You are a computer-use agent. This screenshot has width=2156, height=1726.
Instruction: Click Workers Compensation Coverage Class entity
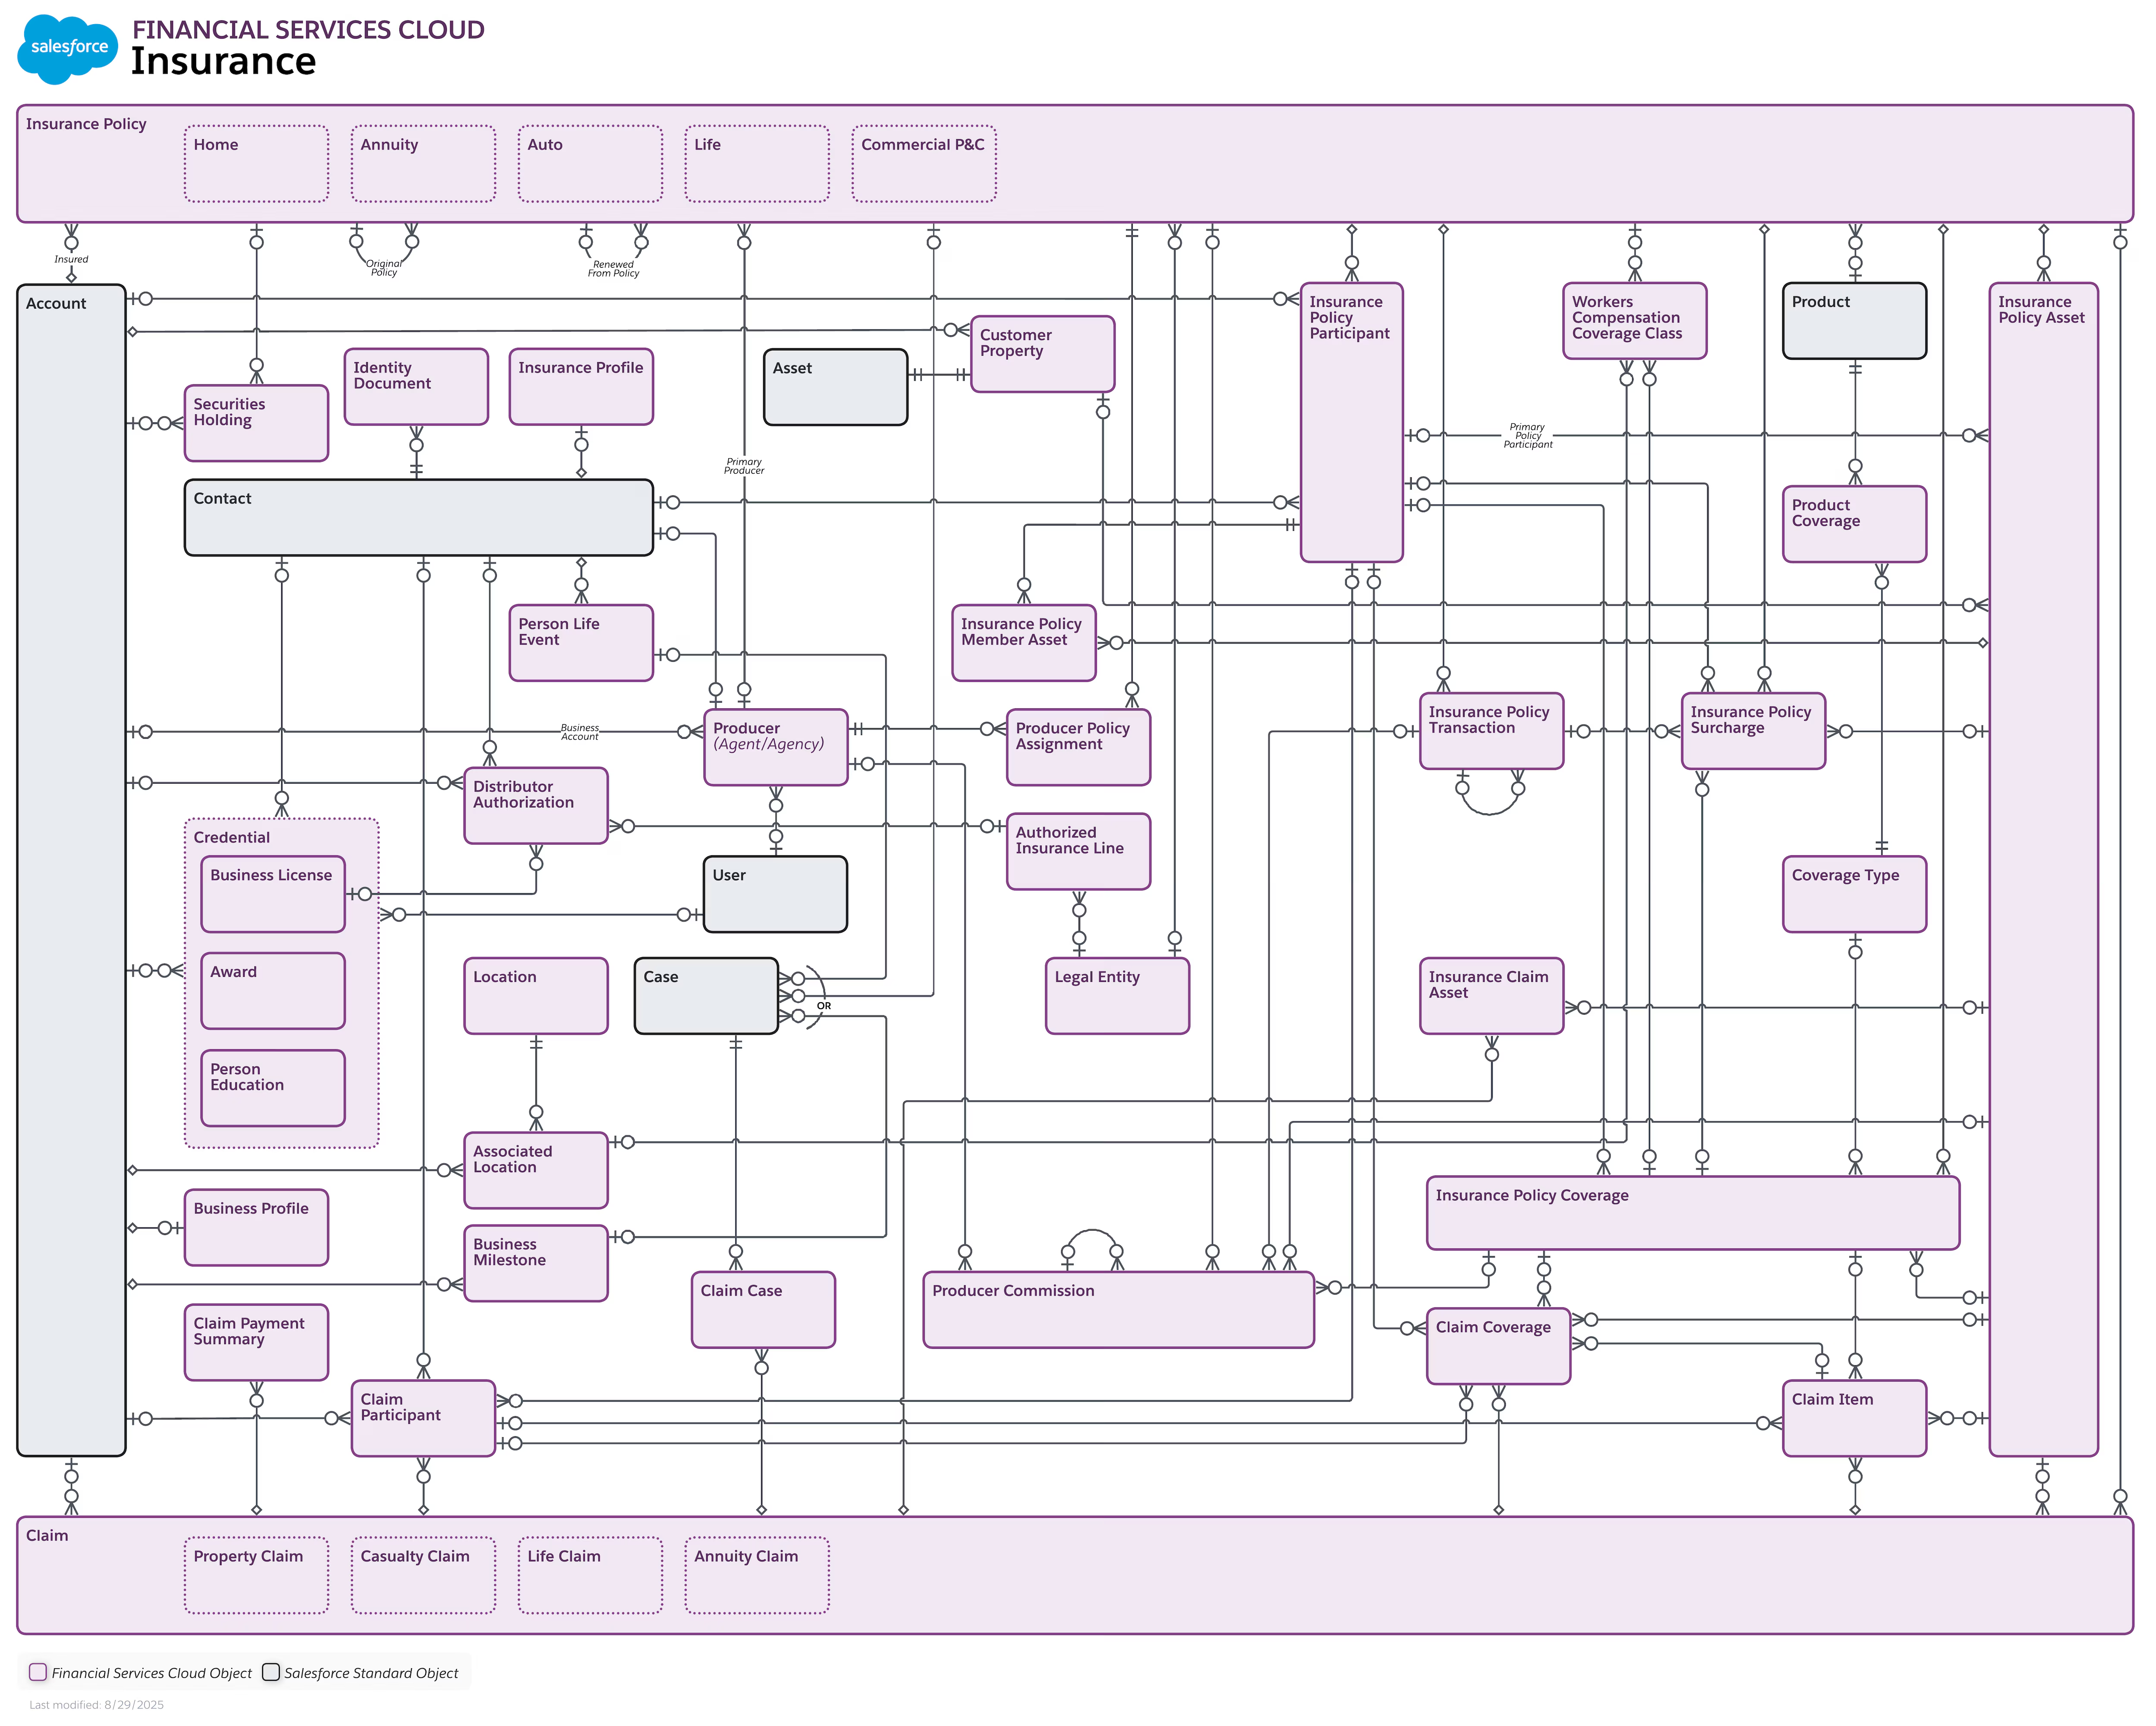point(1635,321)
